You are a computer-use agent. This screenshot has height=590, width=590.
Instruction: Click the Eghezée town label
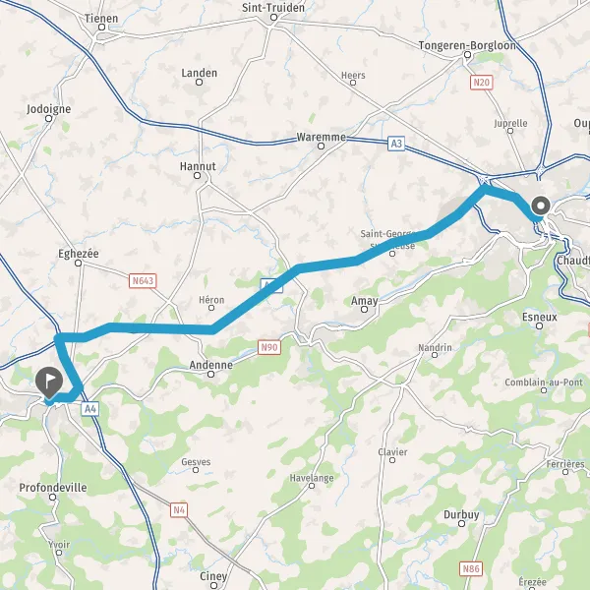[x=79, y=254]
